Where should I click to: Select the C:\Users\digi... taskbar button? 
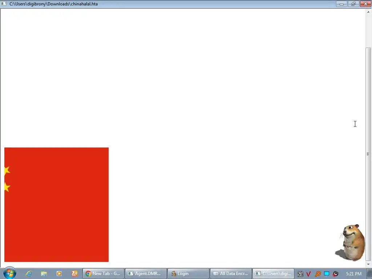coord(273,274)
